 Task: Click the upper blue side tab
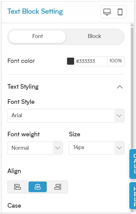pos(133,164)
